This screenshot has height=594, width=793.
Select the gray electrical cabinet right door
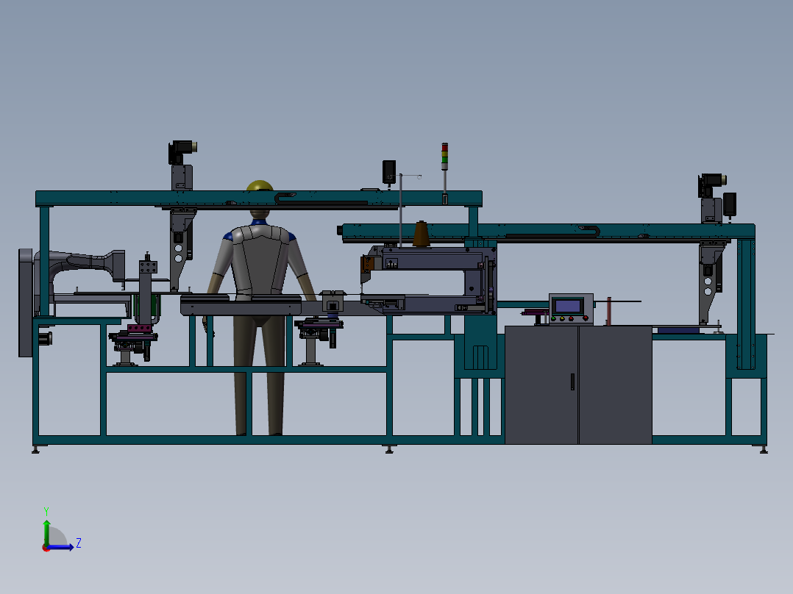pos(616,384)
